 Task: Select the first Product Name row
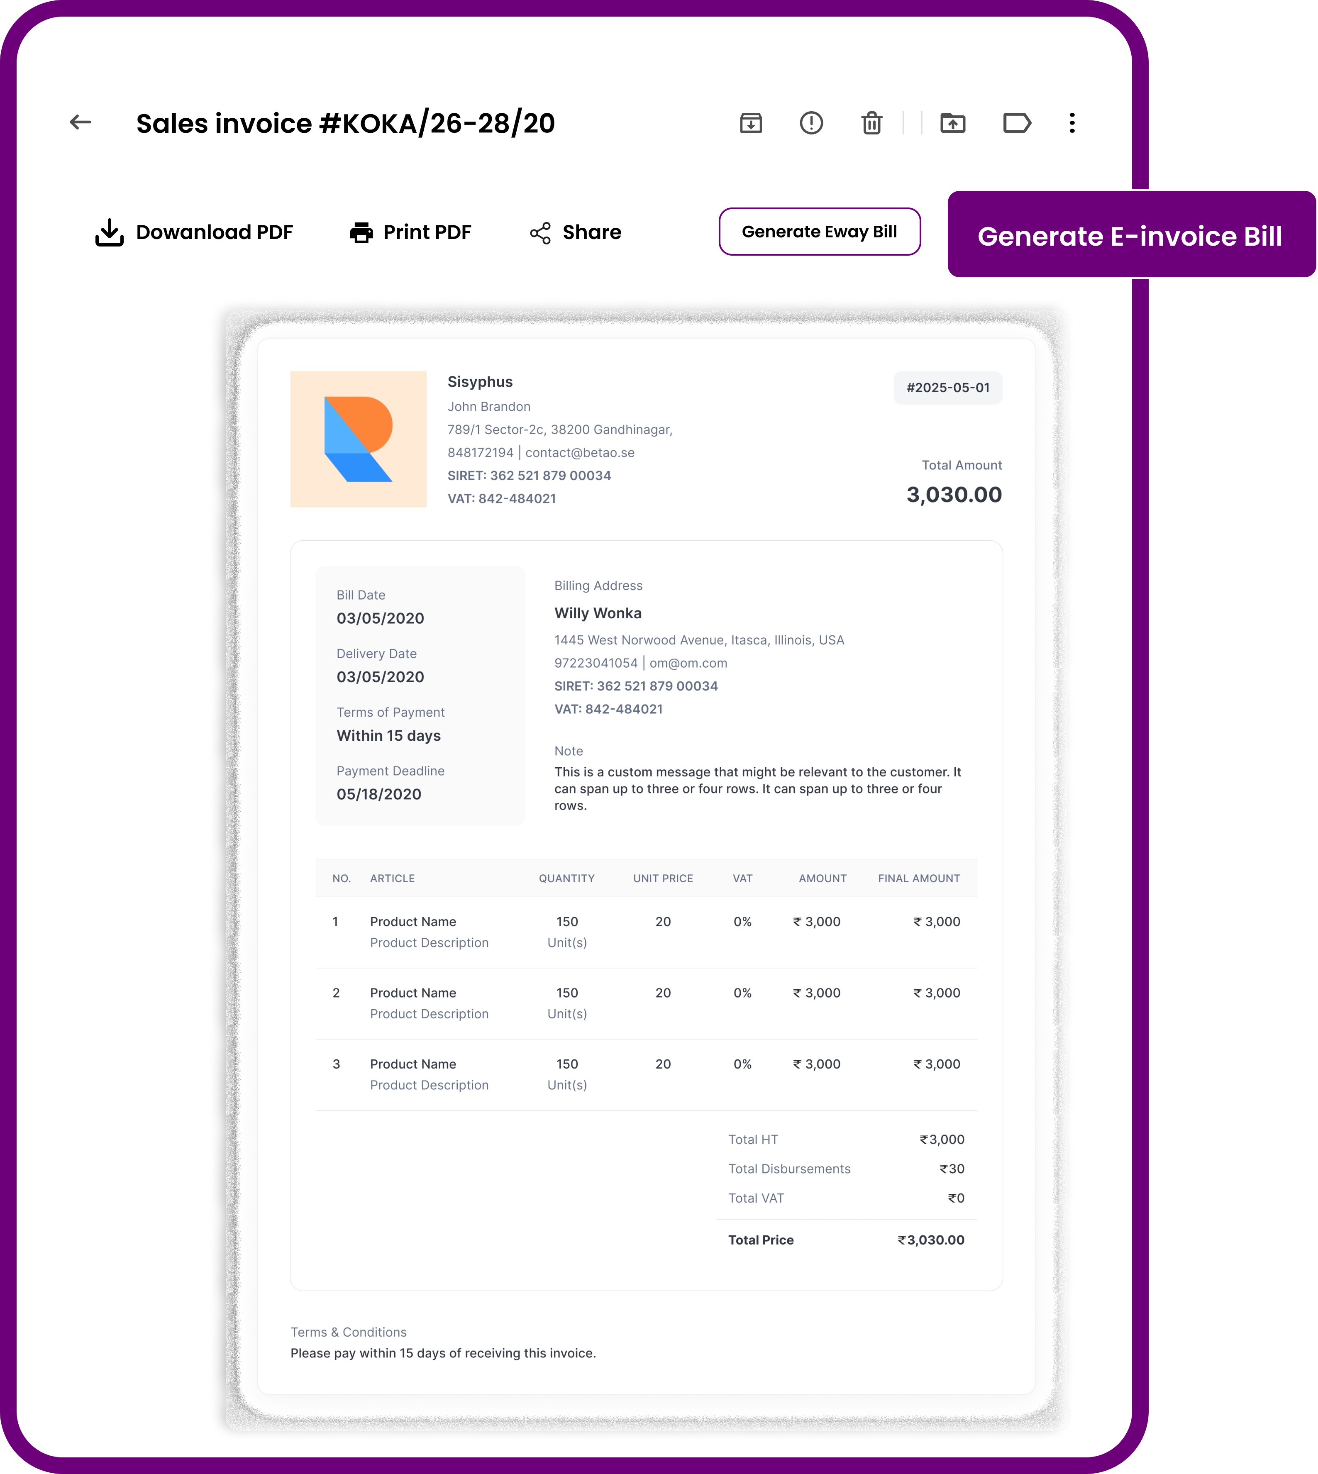[413, 922]
